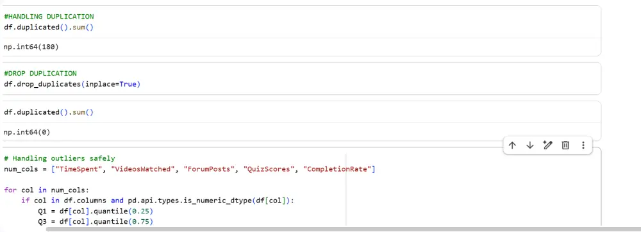
Task: Click the "TimeSpent" string in list
Action: (79, 169)
